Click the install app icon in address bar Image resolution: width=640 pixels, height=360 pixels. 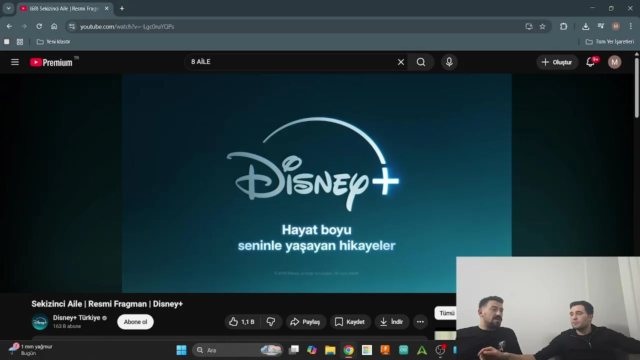529,26
